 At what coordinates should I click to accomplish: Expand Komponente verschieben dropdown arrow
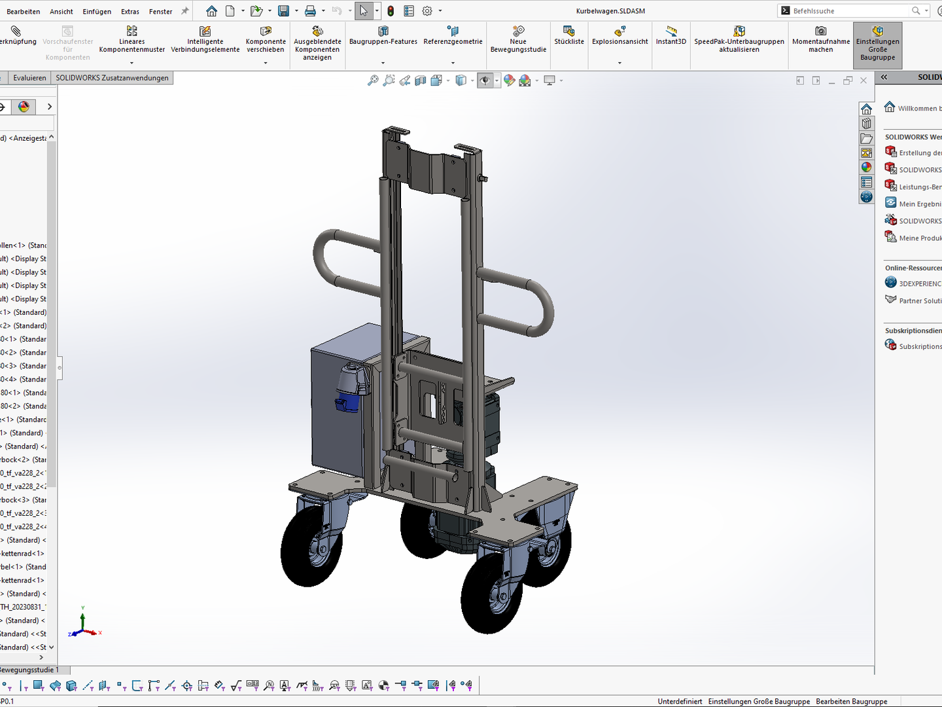(x=266, y=63)
